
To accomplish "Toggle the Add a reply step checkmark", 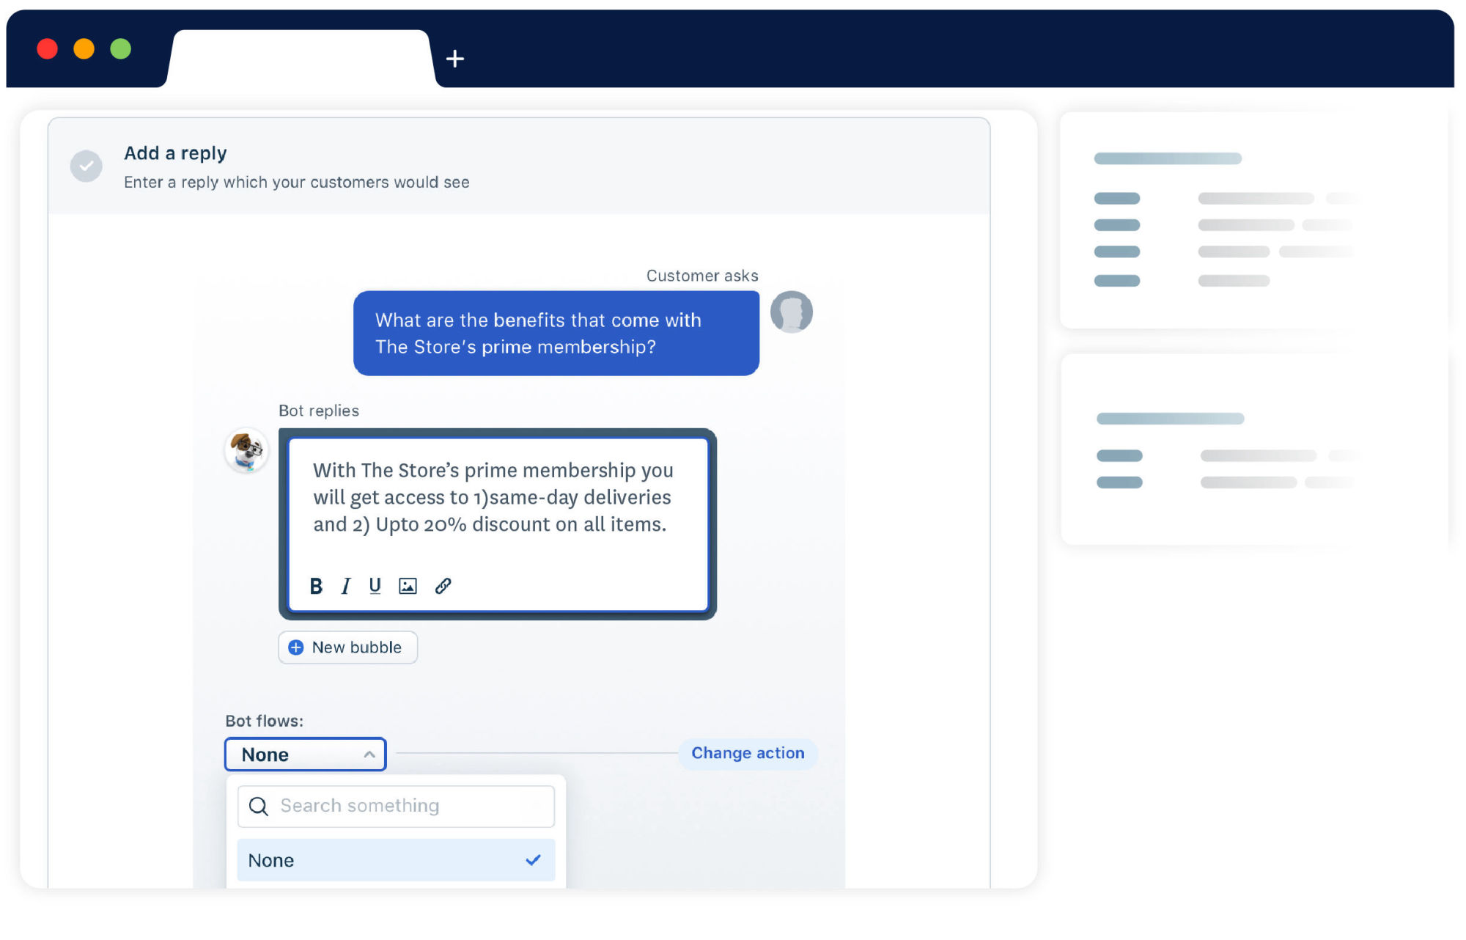I will coord(86,166).
